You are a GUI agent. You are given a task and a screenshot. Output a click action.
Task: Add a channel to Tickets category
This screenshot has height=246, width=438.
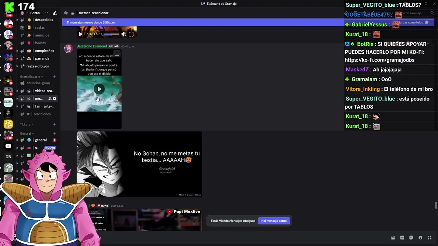point(54,124)
